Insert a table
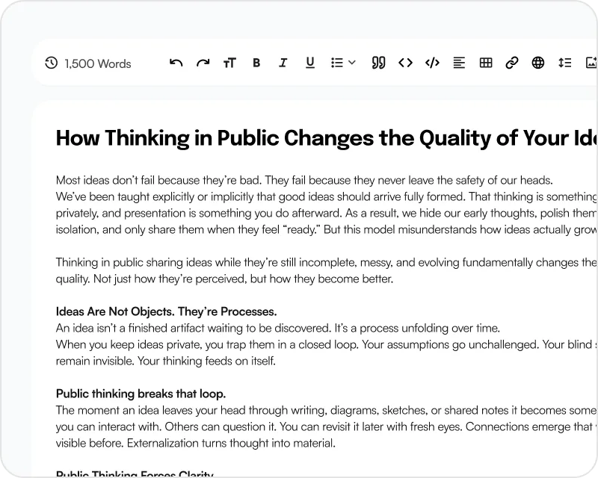This screenshot has width=598, height=478. tap(486, 63)
